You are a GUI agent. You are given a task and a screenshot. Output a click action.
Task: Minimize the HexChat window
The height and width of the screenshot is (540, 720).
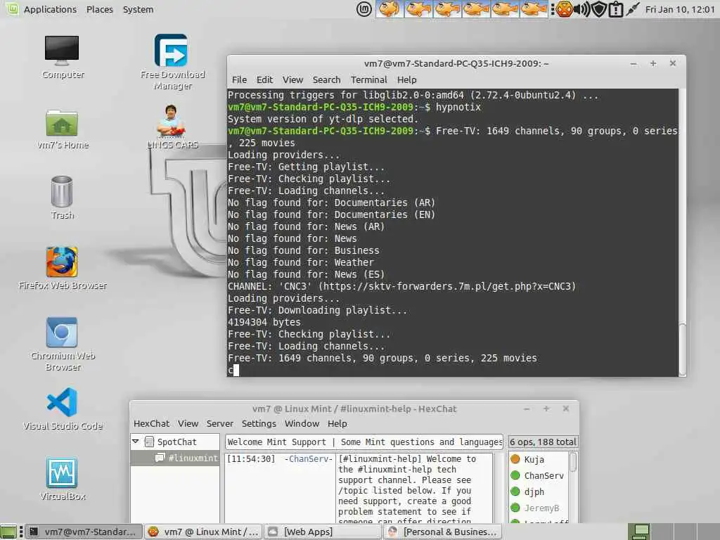click(527, 409)
